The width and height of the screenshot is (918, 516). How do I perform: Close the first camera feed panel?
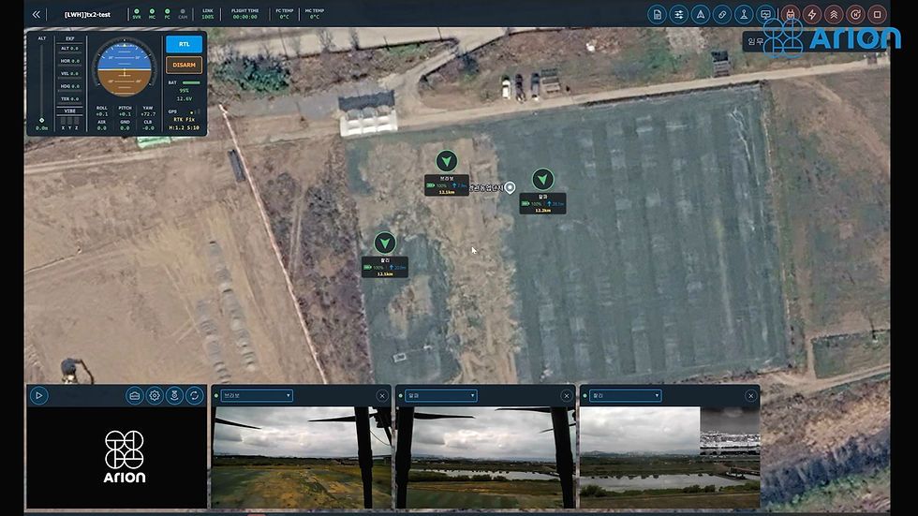(382, 396)
